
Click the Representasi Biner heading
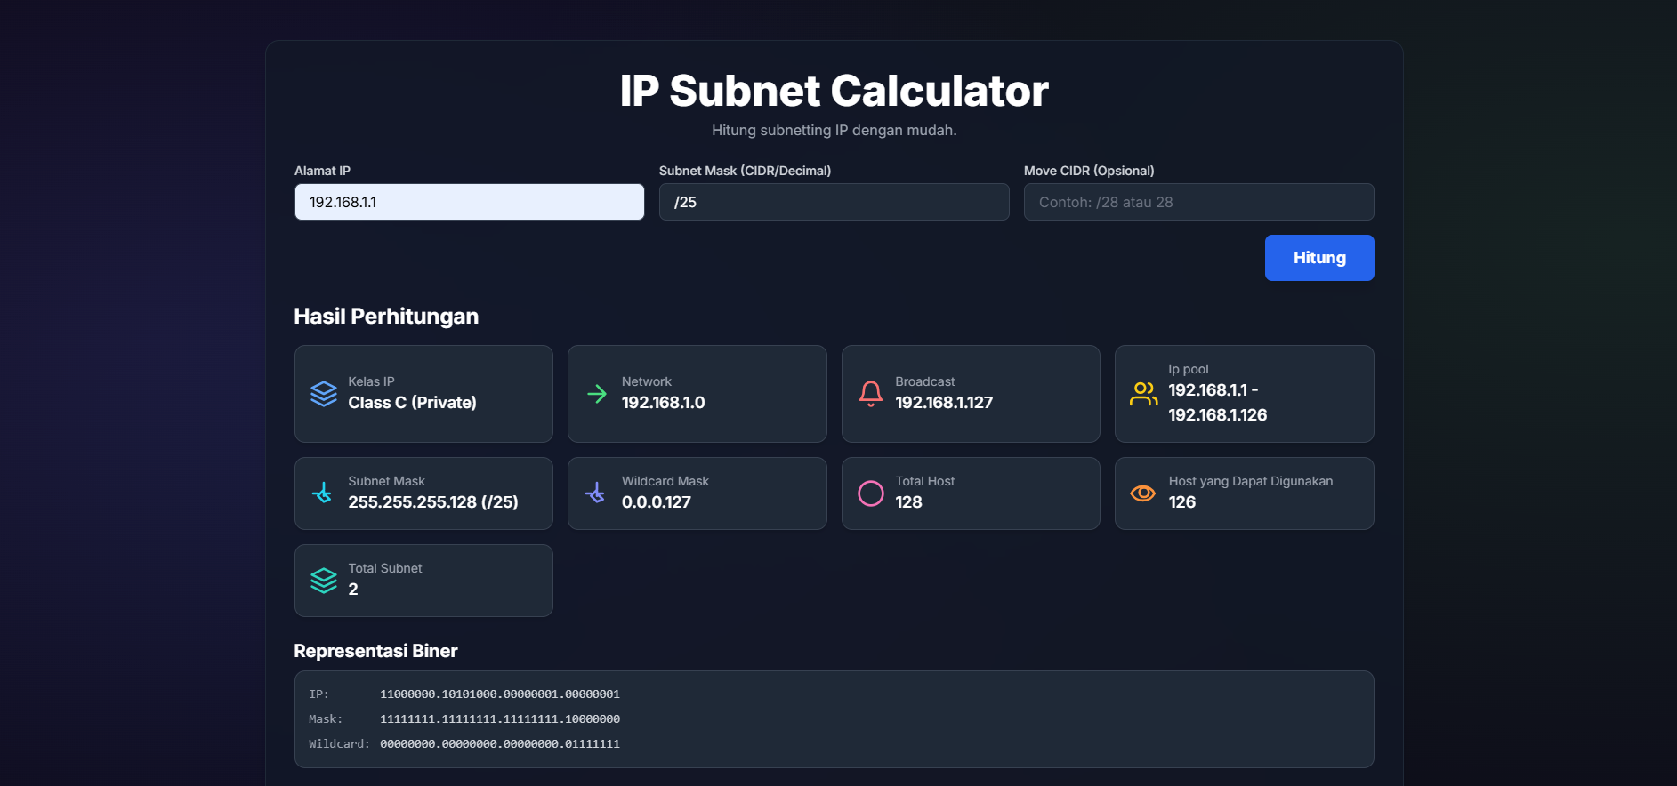pyautogui.click(x=375, y=651)
